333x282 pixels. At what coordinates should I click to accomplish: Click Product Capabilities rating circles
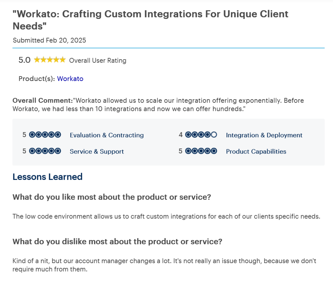(x=201, y=151)
